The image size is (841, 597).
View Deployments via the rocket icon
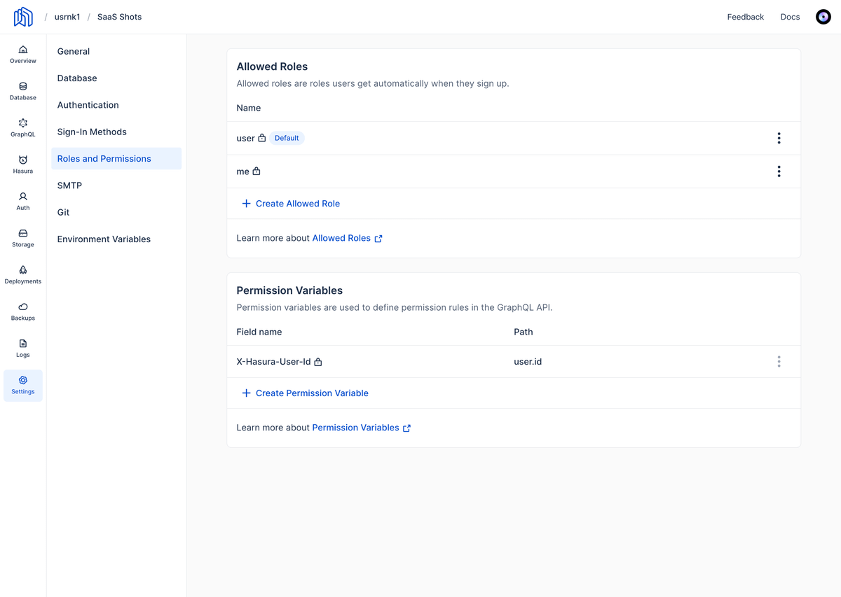pyautogui.click(x=23, y=274)
